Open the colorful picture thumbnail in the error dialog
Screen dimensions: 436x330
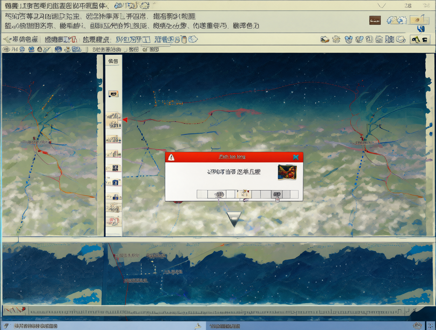click(x=287, y=172)
